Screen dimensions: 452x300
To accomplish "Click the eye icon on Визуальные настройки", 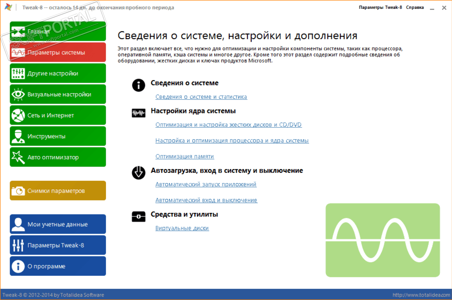I will click(18, 94).
